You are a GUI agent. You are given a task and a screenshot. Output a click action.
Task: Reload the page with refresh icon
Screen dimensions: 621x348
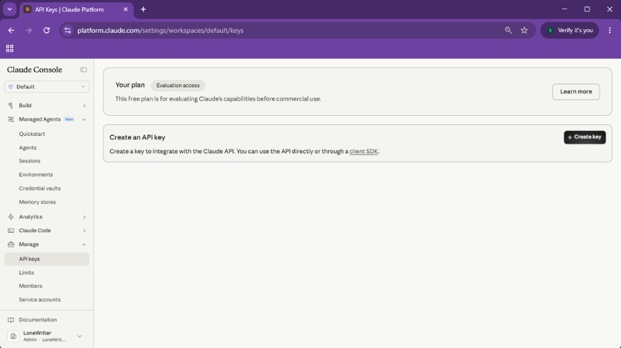pos(47,30)
